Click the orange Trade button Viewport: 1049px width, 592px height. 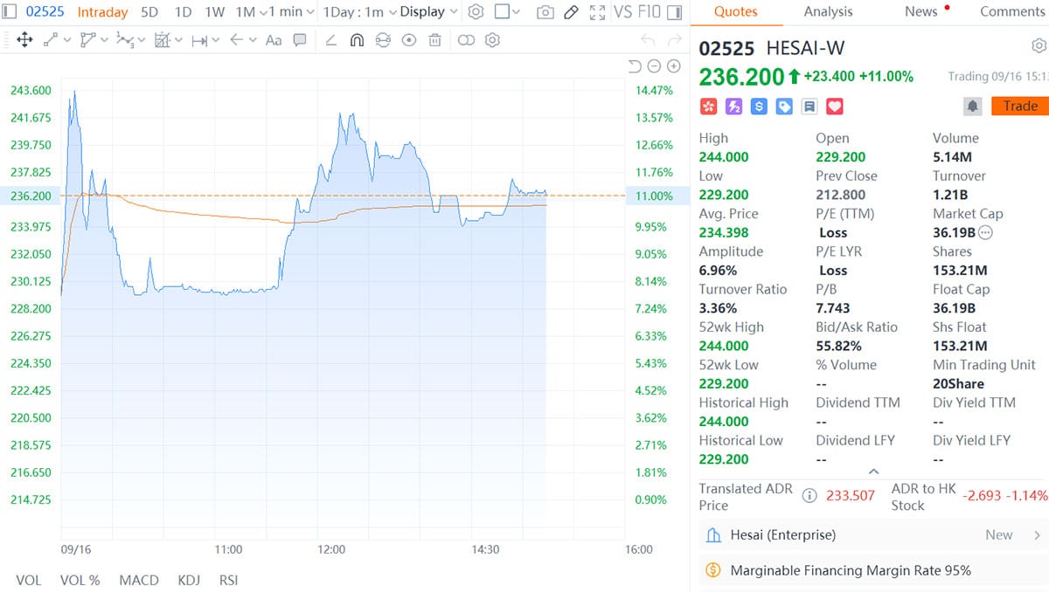(x=1019, y=106)
